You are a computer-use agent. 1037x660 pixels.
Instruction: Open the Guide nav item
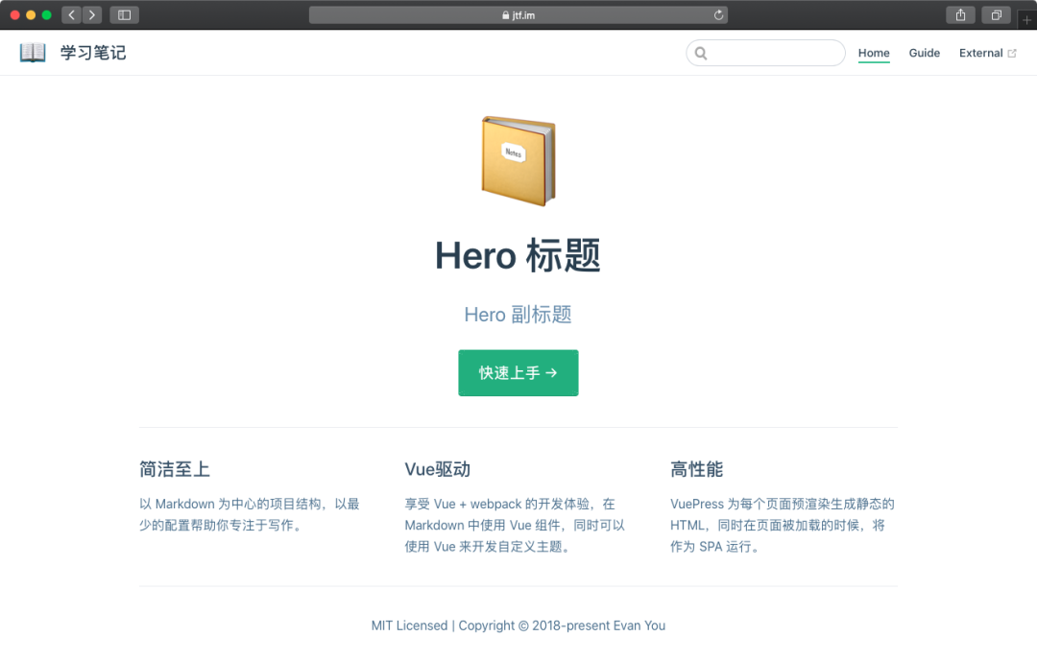pyautogui.click(x=924, y=53)
